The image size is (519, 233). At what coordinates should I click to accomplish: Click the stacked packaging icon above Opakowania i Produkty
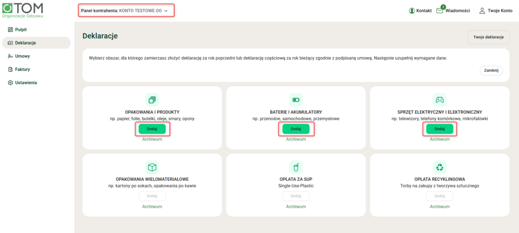tap(152, 100)
